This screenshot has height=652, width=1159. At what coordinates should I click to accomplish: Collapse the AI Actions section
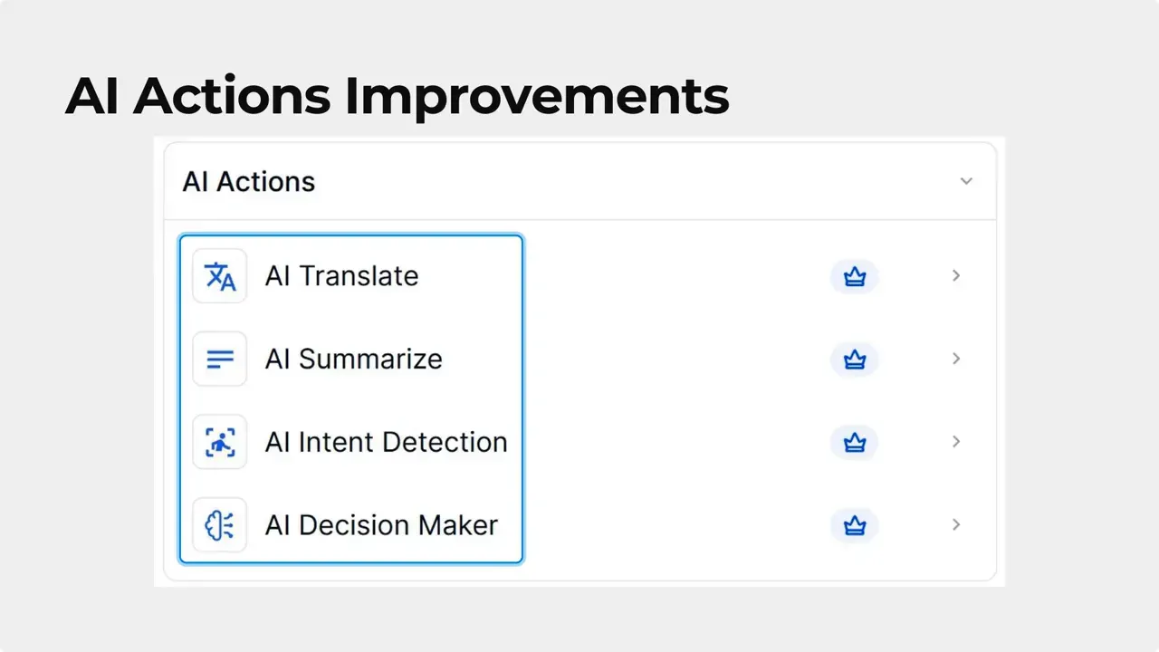966,181
